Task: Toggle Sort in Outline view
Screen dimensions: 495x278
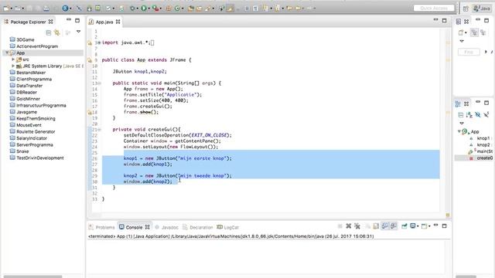Action: pos(469,115)
